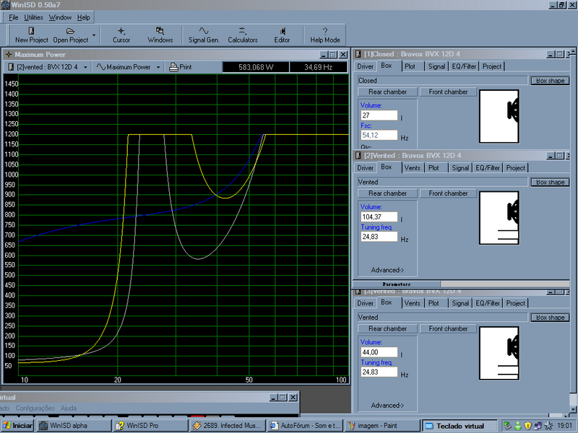The height and width of the screenshot is (433, 578).
Task: Open the File menu
Action: tap(13, 17)
